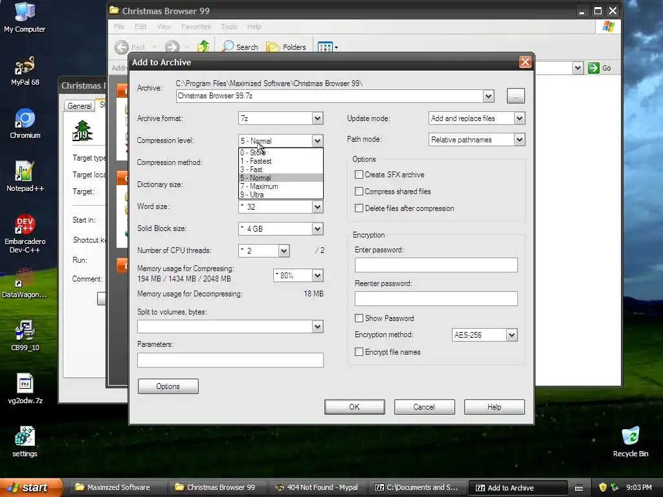Expand Split to volumes dropdown
This screenshot has width=663, height=497.
[317, 326]
